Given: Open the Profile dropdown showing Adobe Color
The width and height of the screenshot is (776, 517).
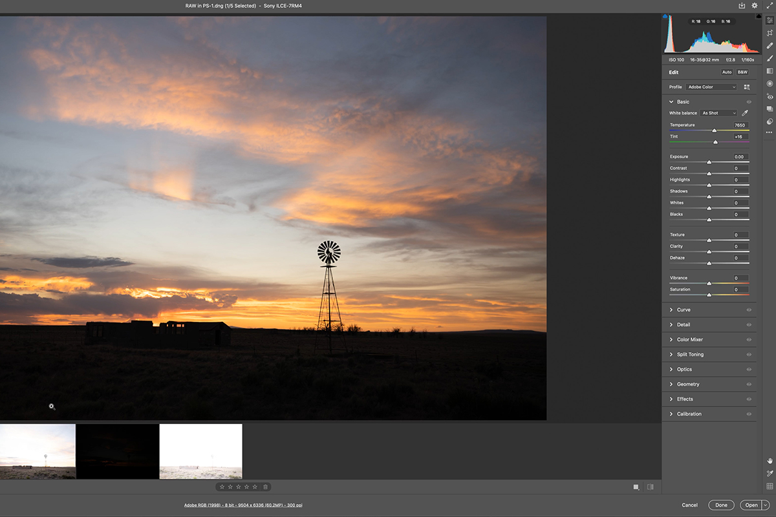Looking at the screenshot, I should (711, 87).
